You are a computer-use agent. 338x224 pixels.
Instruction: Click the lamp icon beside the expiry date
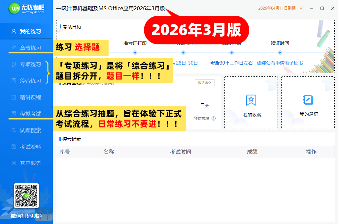[301, 8]
